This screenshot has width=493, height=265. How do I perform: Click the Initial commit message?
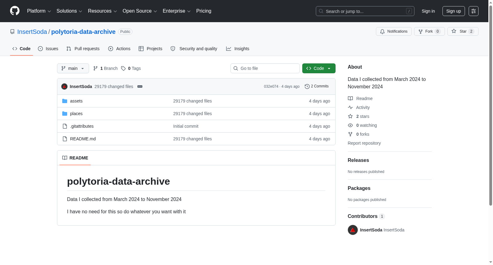[x=186, y=126]
